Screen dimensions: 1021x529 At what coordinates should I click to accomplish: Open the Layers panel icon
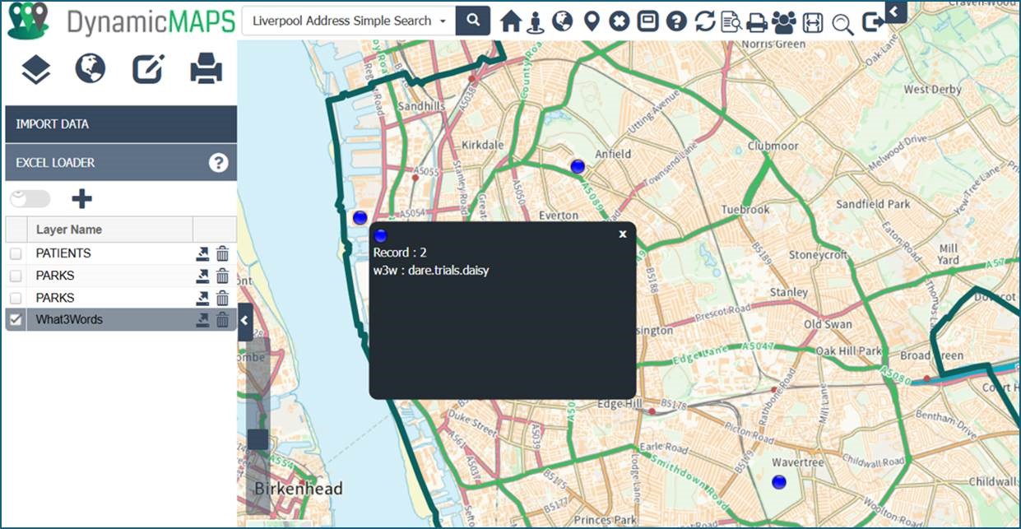coord(35,69)
